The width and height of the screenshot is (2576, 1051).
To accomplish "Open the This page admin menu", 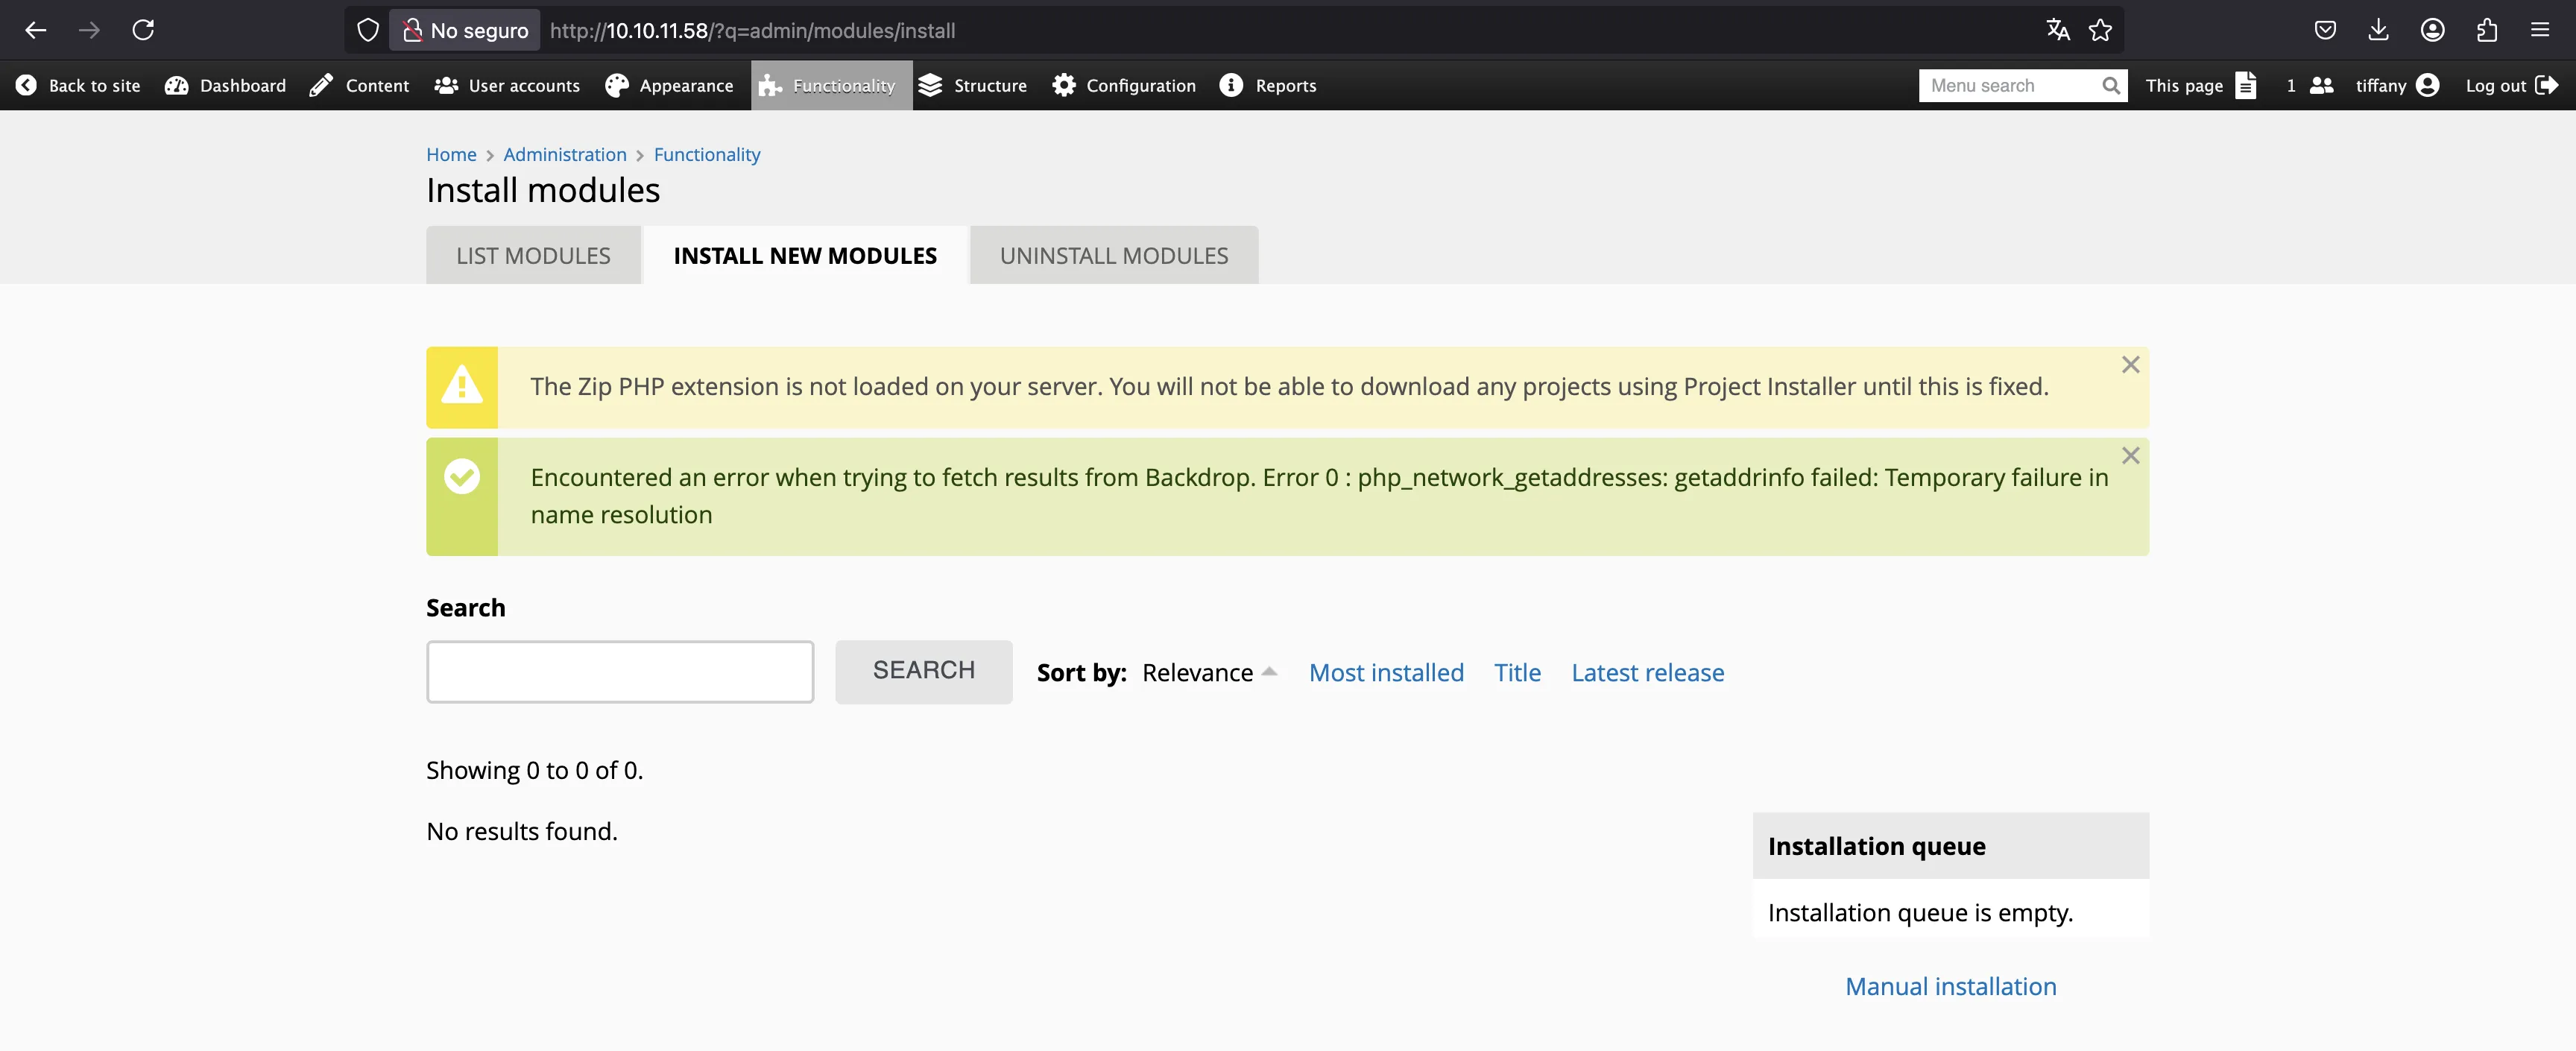I will [x=2200, y=86].
